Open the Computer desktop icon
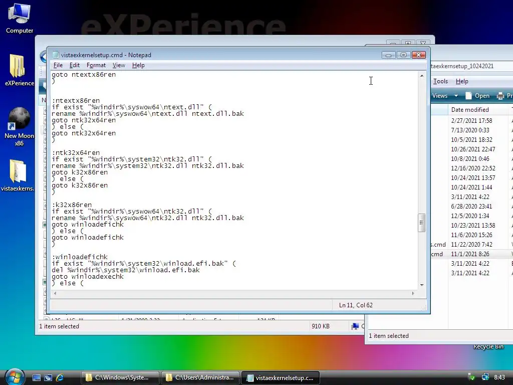 click(20, 19)
